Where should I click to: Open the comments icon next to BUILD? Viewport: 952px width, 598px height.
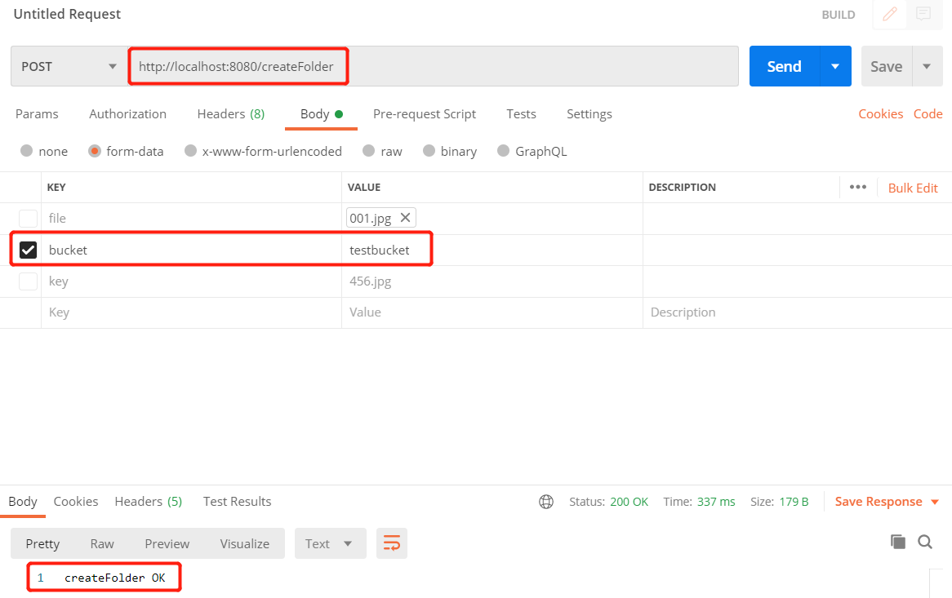click(x=923, y=15)
